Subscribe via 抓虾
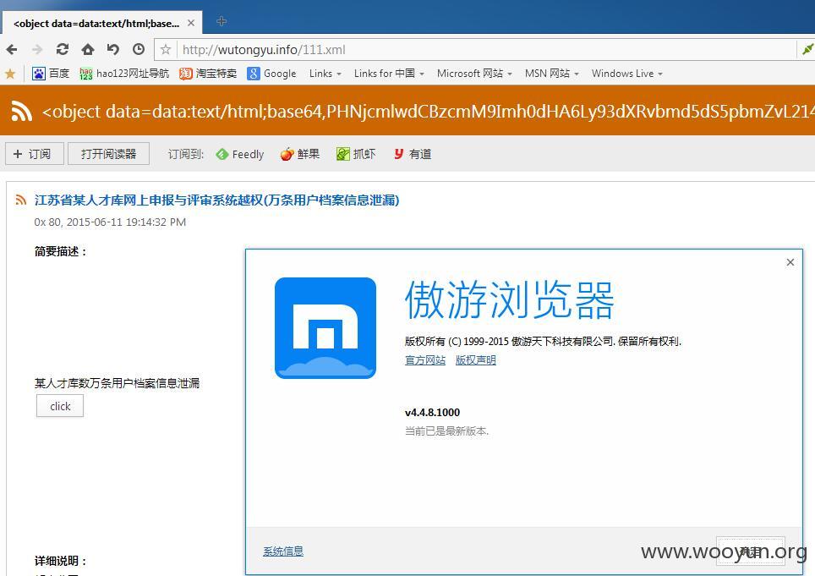Image resolution: width=815 pixels, height=576 pixels. [356, 154]
